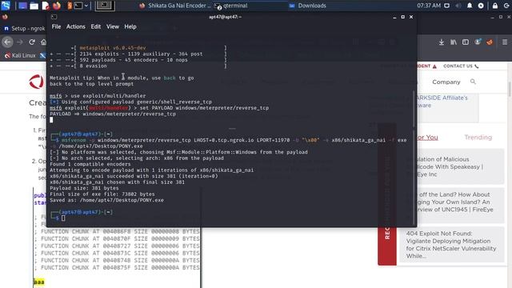Open the Firefox account avatar icon
Viewport: 512px width, 288px height.
click(x=478, y=42)
